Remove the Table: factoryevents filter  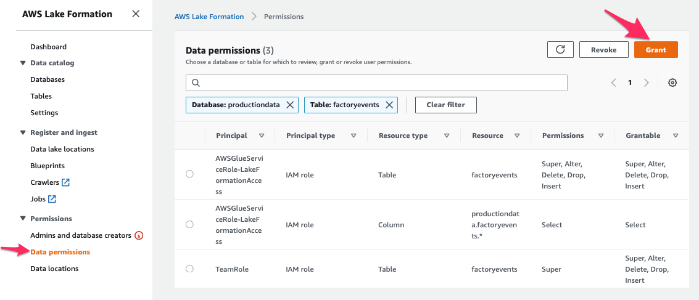tap(389, 105)
